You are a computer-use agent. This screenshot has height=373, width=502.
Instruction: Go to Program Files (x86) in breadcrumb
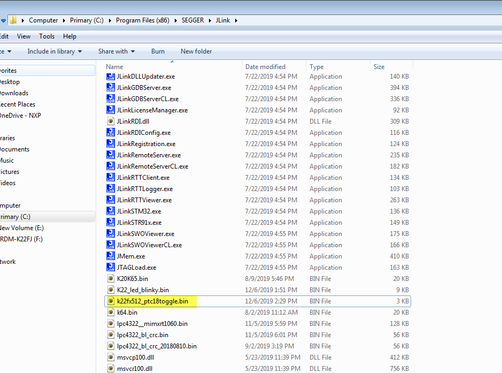pyautogui.click(x=142, y=20)
